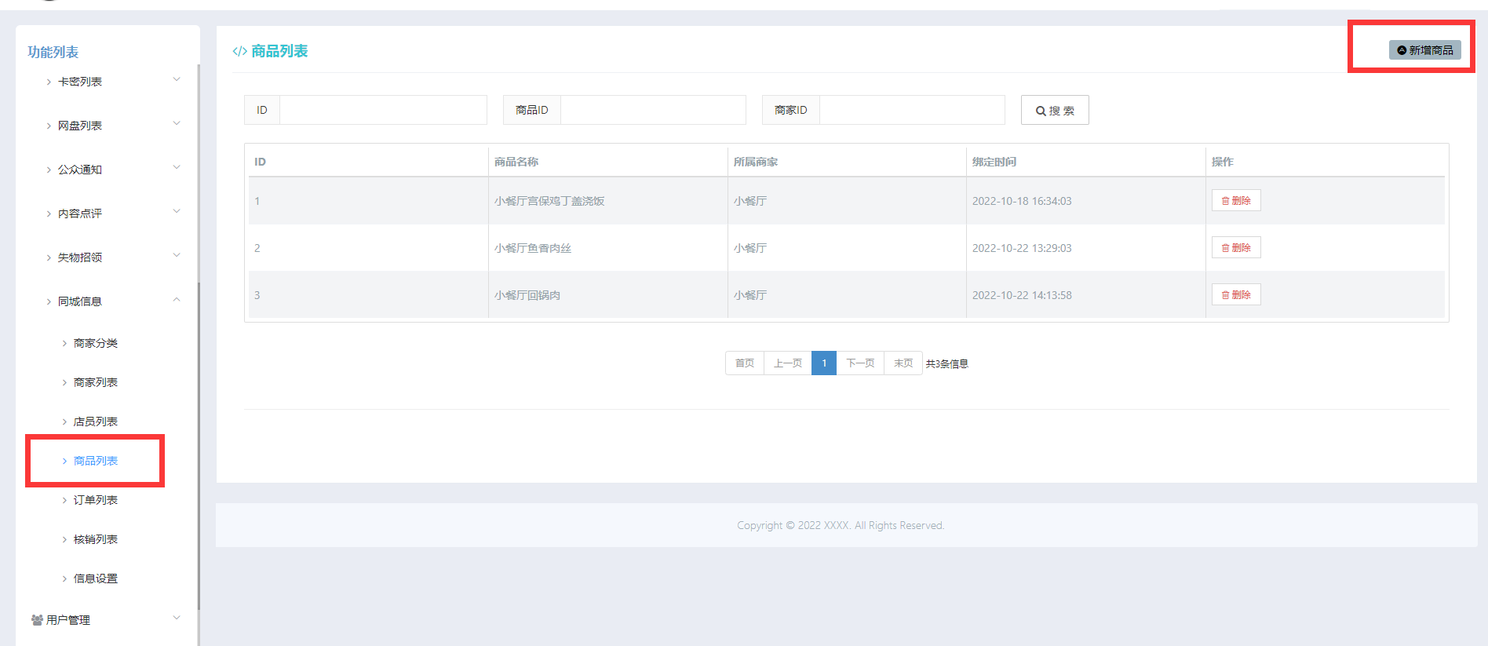Focus the ID search input field
The image size is (1488, 646).
point(383,110)
